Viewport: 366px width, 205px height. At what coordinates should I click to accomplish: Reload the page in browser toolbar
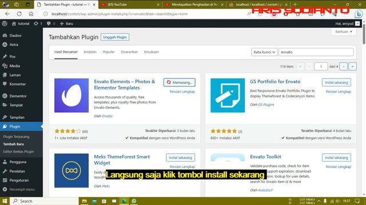click(x=19, y=14)
